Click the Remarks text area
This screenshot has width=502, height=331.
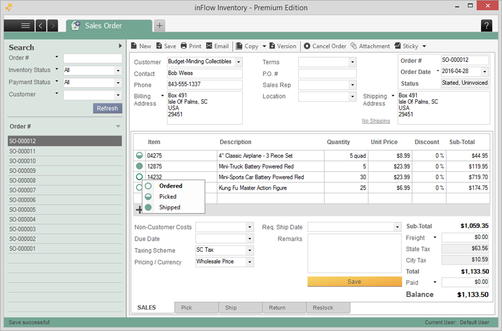point(355,253)
